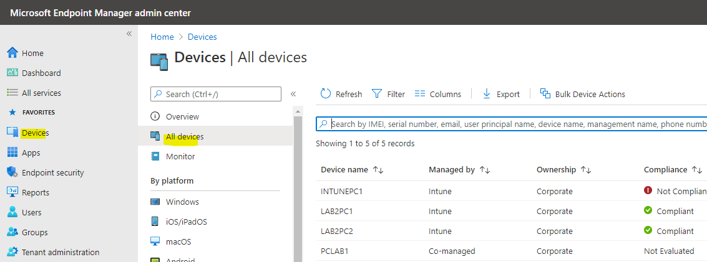Collapse the Devices blade menu chevrons

click(x=293, y=94)
